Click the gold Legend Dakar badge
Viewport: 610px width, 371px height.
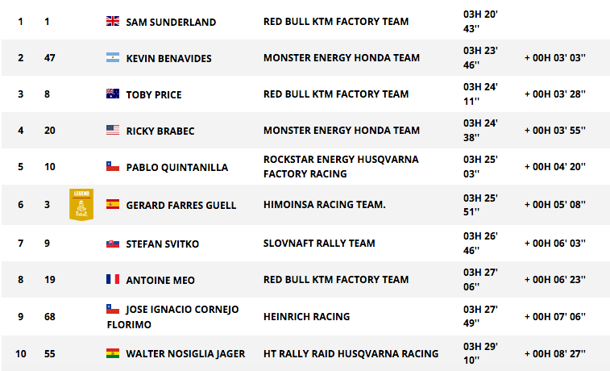coord(81,205)
